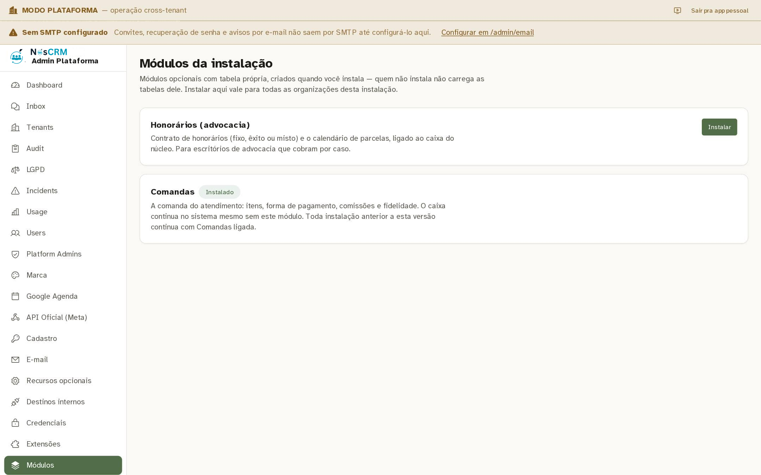Open the Cadastro page
761x475 pixels.
tap(63, 338)
